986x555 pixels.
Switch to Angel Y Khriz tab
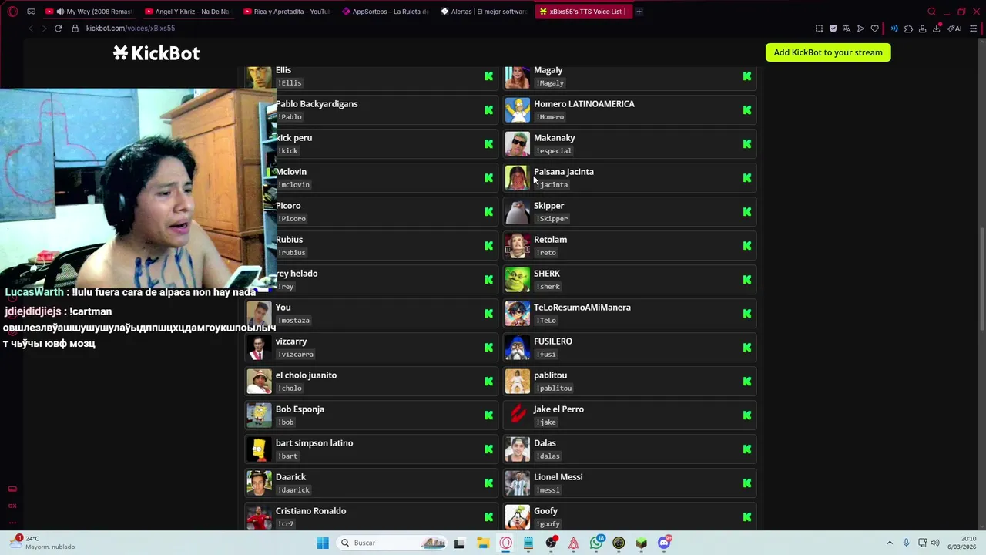tap(188, 12)
